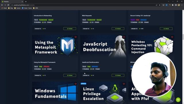Open the Linux Privilege Escalation module banner
184x104 pixels.
pyautogui.click(x=103, y=93)
